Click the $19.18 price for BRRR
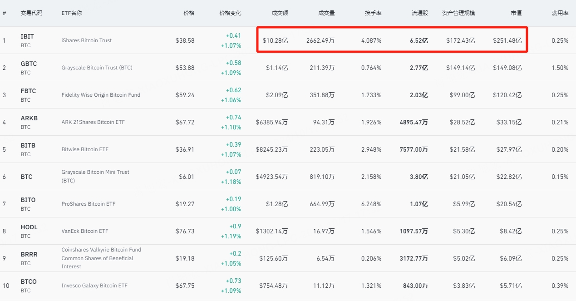This screenshot has height=301, width=576. [x=185, y=258]
